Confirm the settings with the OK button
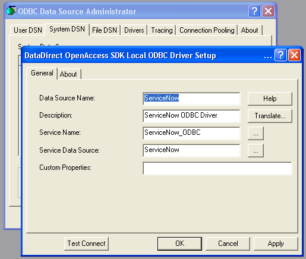Viewport: 306px width, 259px height. pos(179,244)
